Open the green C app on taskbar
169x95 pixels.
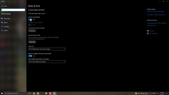(x=38, y=93)
